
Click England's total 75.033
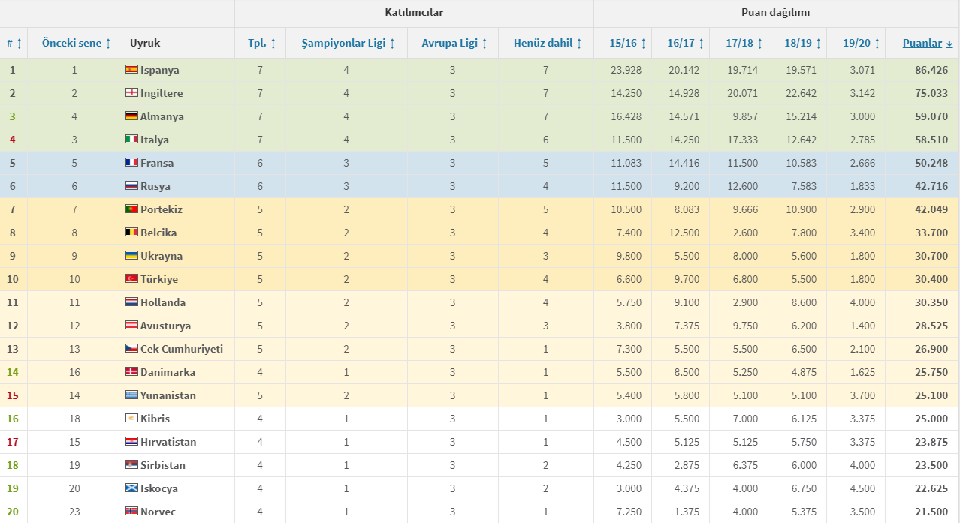[931, 93]
